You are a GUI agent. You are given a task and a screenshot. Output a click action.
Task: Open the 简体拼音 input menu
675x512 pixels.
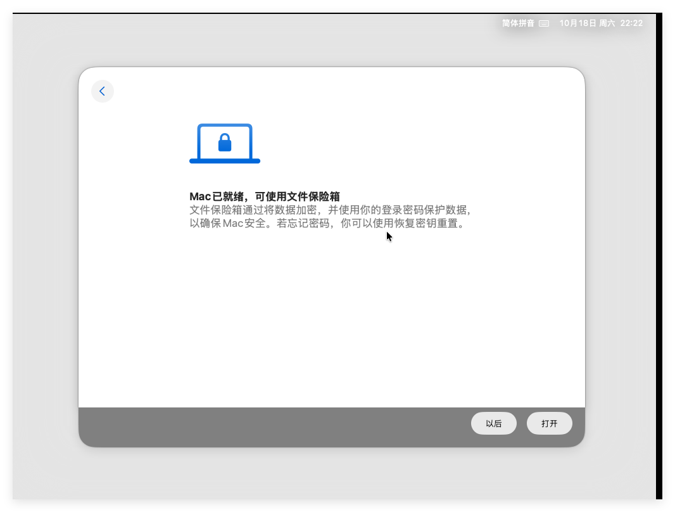pyautogui.click(x=518, y=23)
